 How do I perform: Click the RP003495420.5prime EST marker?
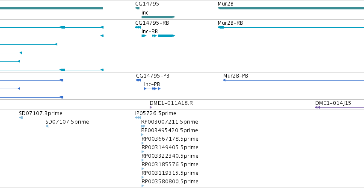(x=142, y=135)
